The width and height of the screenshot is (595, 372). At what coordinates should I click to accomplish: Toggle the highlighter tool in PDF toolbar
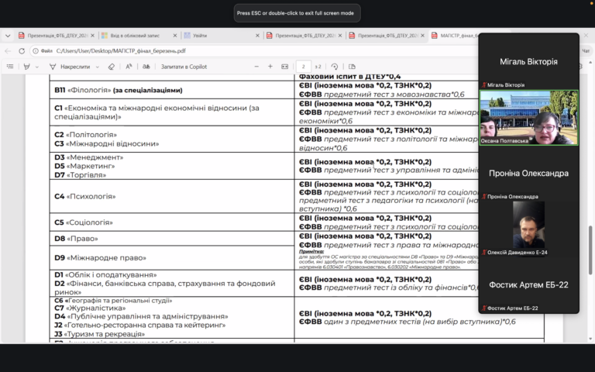(x=27, y=67)
